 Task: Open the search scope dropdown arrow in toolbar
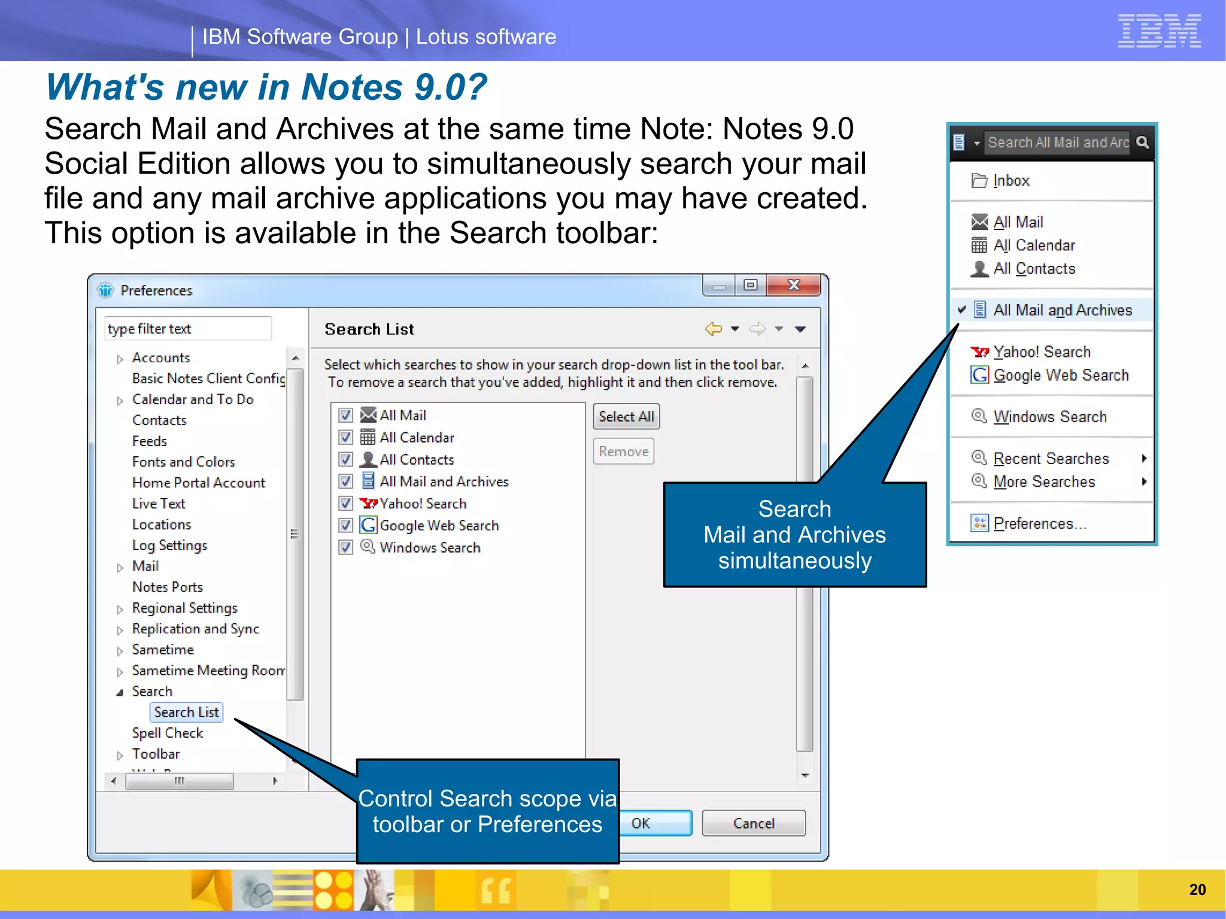[x=976, y=143]
